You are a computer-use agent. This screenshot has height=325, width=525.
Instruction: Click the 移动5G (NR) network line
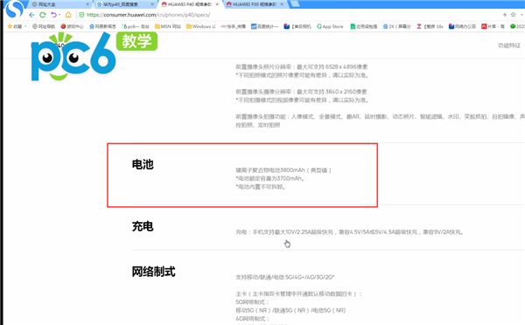point(290,310)
